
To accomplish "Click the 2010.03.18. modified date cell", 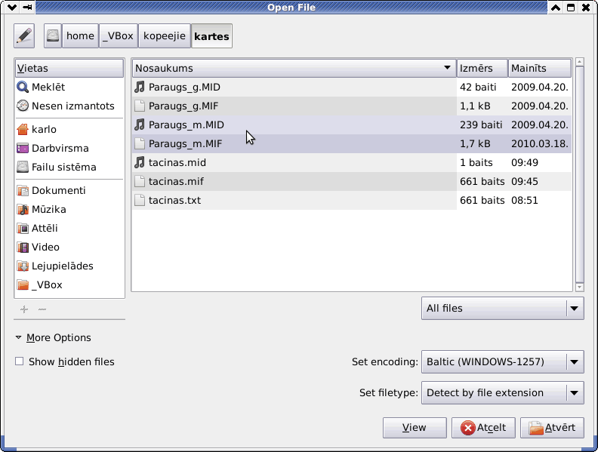I will (x=540, y=143).
